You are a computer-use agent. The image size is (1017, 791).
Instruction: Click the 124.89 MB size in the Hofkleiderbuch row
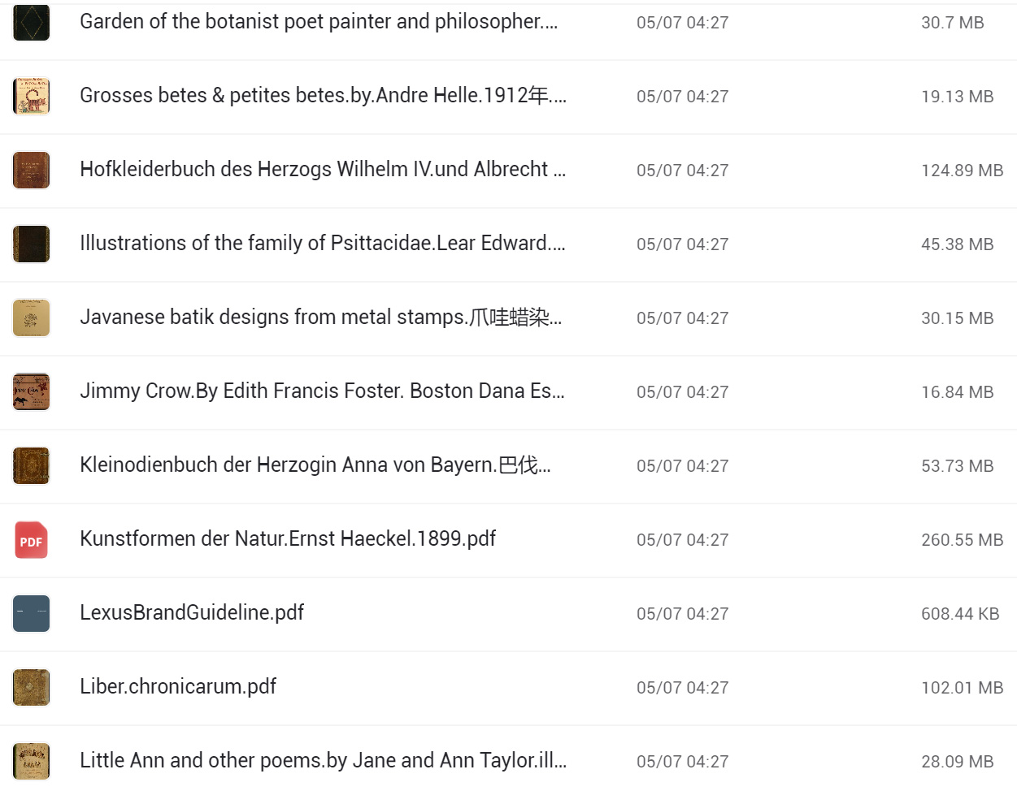[x=962, y=171]
